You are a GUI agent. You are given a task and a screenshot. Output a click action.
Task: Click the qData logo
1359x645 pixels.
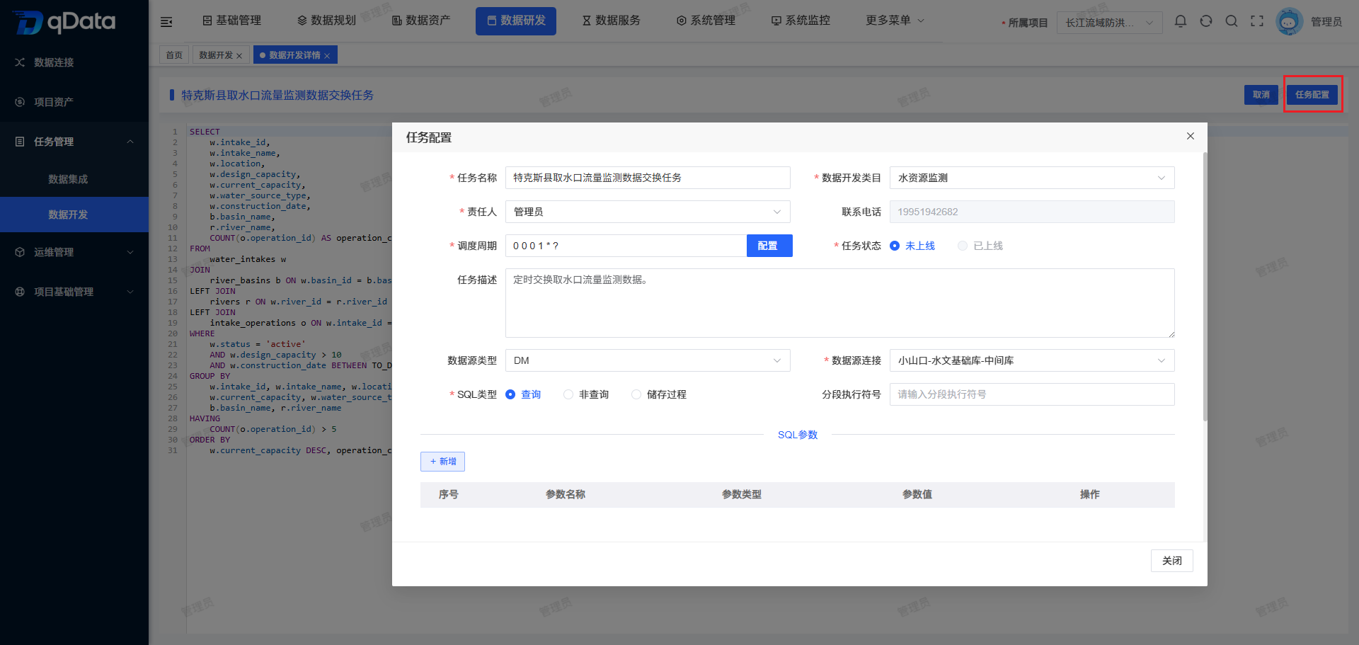click(64, 22)
